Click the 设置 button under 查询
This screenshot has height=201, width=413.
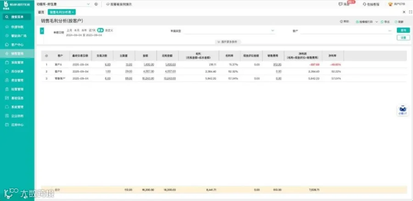pyautogui.click(x=403, y=38)
